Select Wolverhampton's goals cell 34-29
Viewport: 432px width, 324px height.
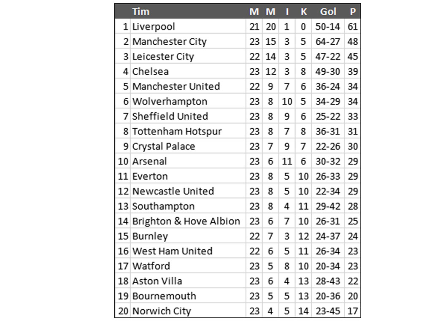coord(328,101)
